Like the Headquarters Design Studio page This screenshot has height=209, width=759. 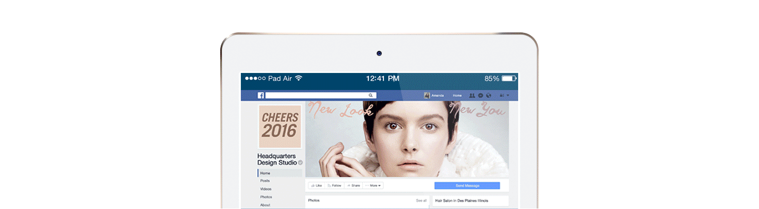click(x=316, y=185)
